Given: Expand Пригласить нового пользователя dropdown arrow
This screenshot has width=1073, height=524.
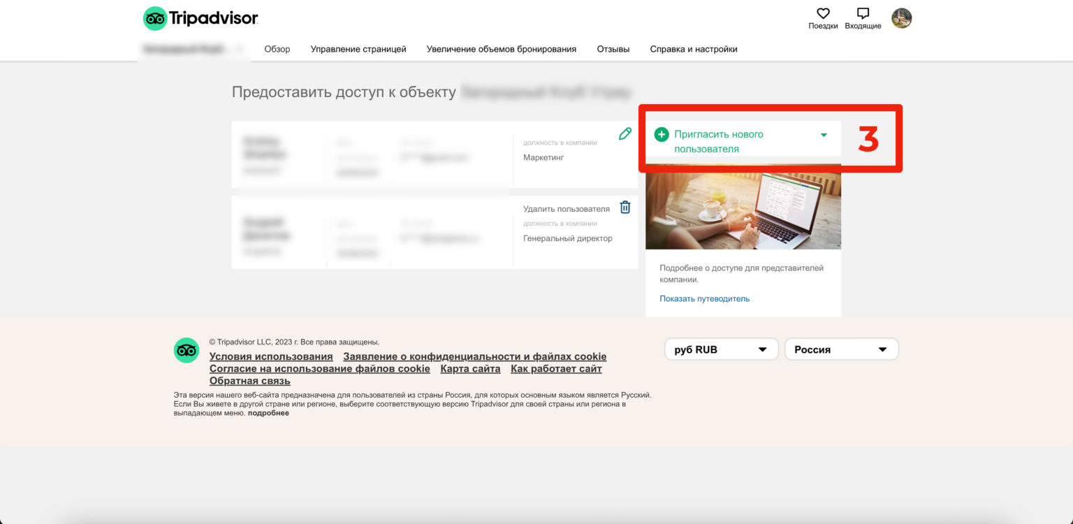Looking at the screenshot, I should tap(824, 135).
